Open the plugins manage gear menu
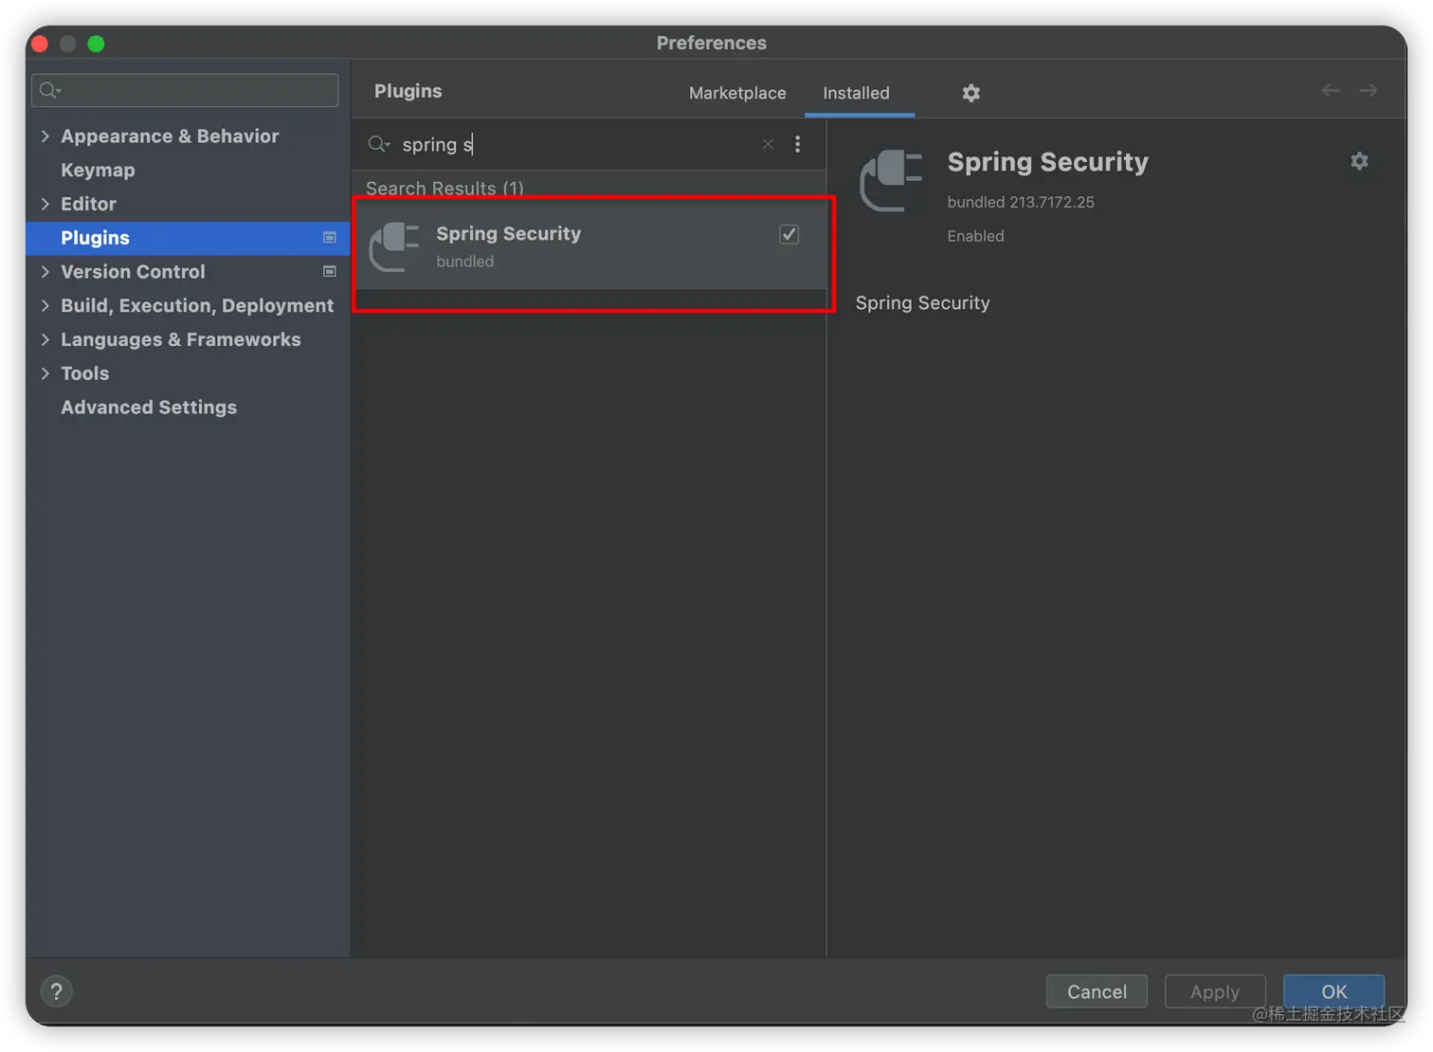 coord(970,93)
